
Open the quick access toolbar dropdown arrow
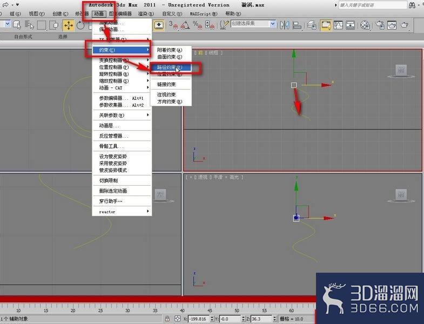tap(18, 5)
